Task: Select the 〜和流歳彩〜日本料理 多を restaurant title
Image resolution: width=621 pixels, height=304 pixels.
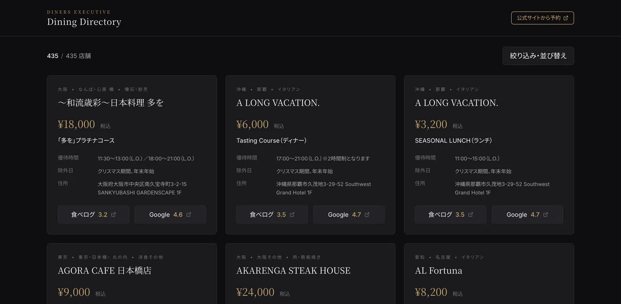Action: (111, 103)
